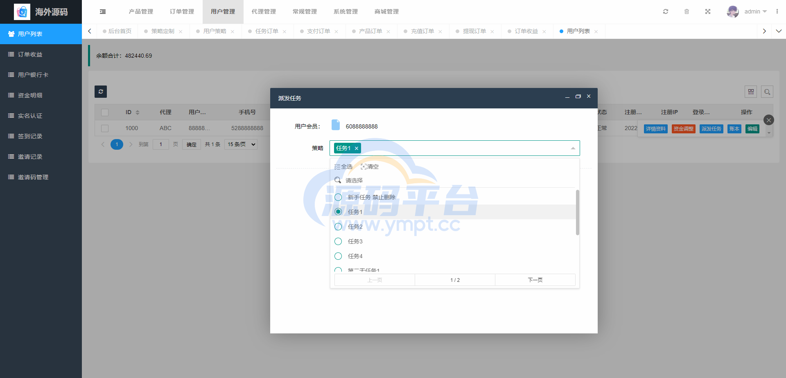786x378 pixels.
Task: Click the refresh icon in the top header
Action: coord(666,11)
